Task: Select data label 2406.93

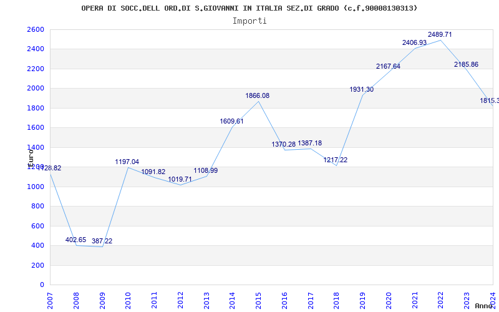Action: 414,42
